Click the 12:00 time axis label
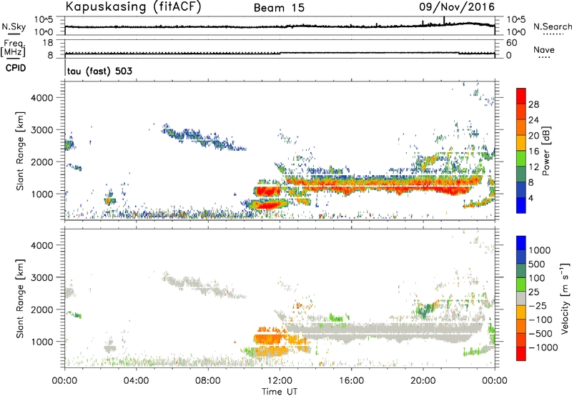 click(280, 381)
